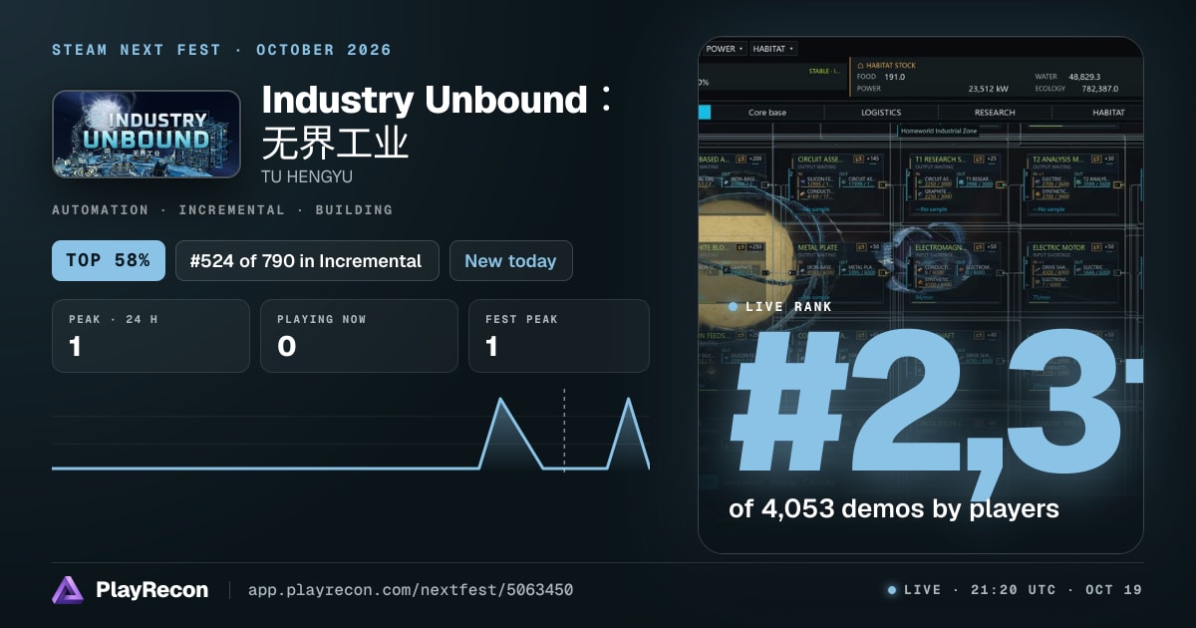Click the swap icon on T1 RESEARCH node
The image size is (1196, 628).
[979, 158]
